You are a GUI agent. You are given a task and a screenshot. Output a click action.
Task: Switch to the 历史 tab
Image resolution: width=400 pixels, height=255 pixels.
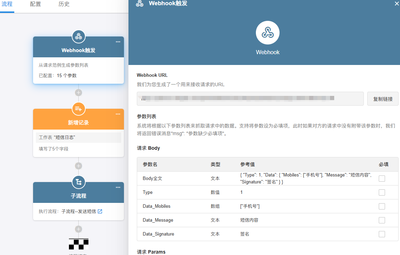(64, 5)
